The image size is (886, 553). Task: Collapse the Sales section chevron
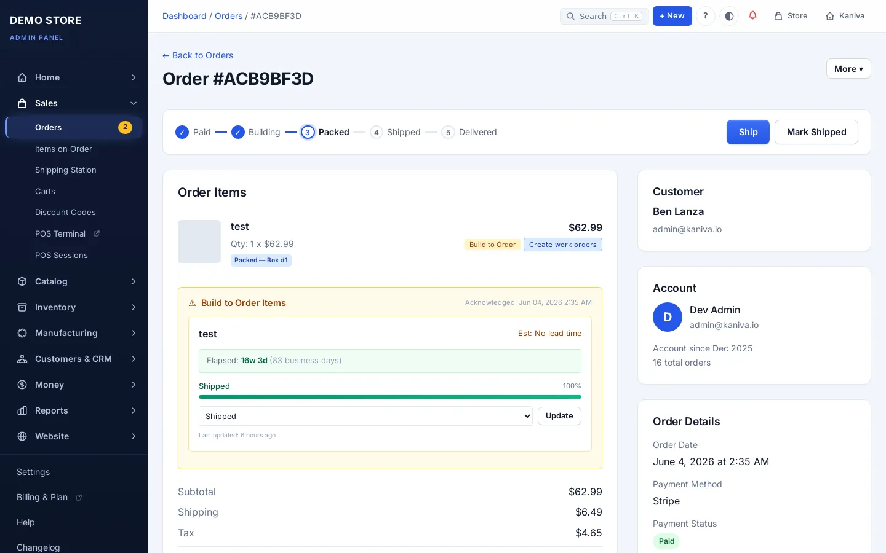(134, 103)
